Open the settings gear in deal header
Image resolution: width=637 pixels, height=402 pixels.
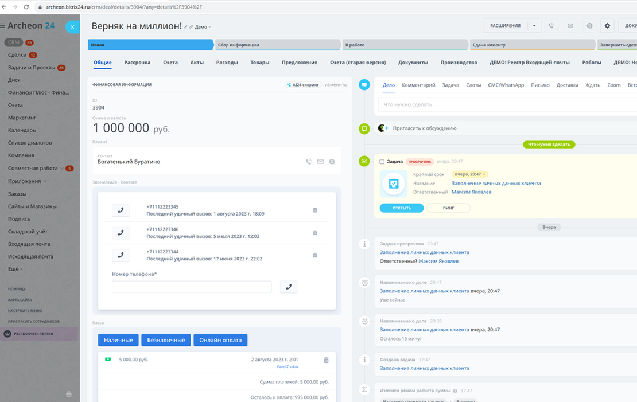point(607,26)
